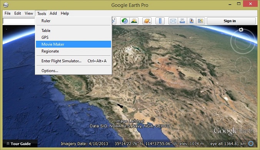Image resolution: width=260 pixels, height=150 pixels.
Task: Expand the Tour Guide panel
Action: (20, 144)
